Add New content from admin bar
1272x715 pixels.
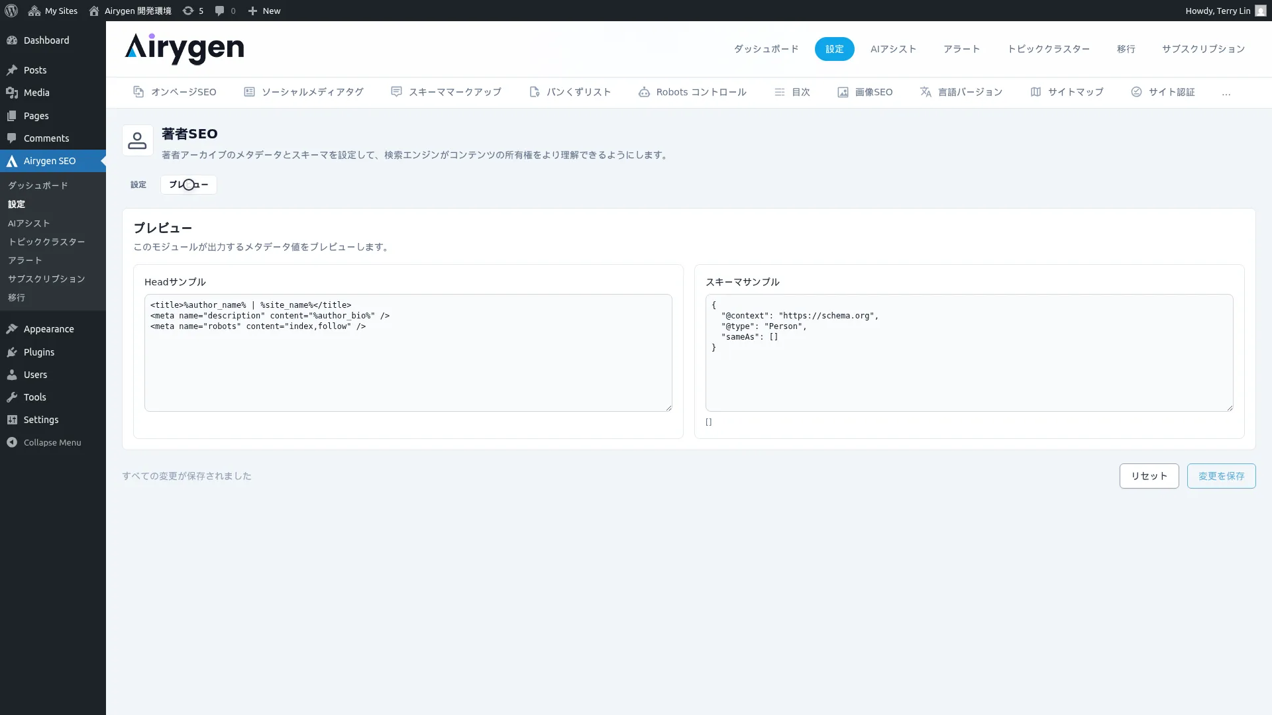pyautogui.click(x=264, y=11)
